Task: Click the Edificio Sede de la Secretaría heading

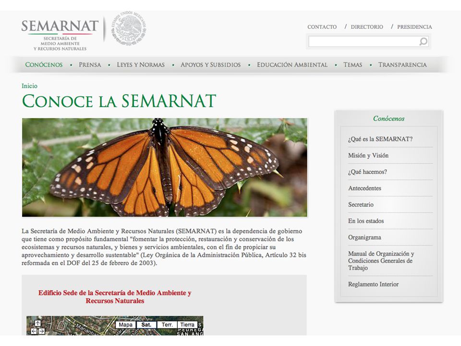Action: (x=115, y=297)
